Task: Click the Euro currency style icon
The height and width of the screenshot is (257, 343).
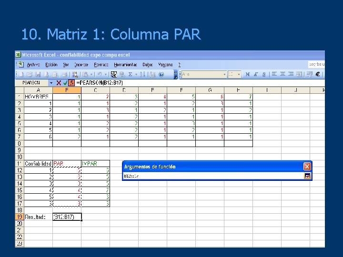Action: point(318,74)
